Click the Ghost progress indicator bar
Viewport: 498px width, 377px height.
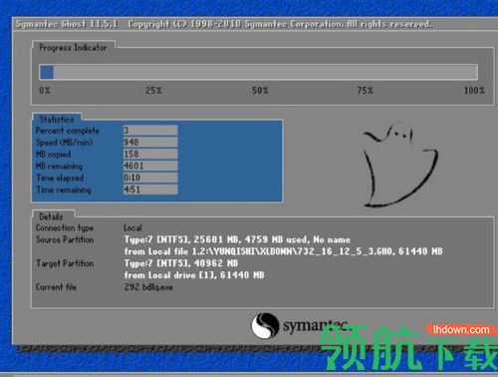[x=258, y=72]
